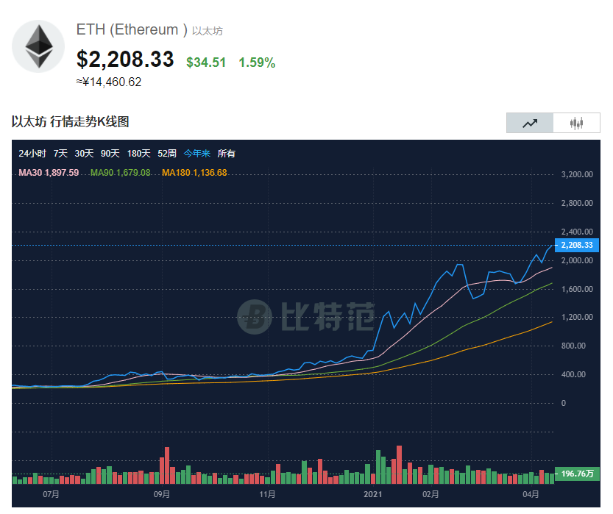613x514 pixels.
Task: Click the 以太坊 行情走势K线图 heading
Action: [70, 122]
